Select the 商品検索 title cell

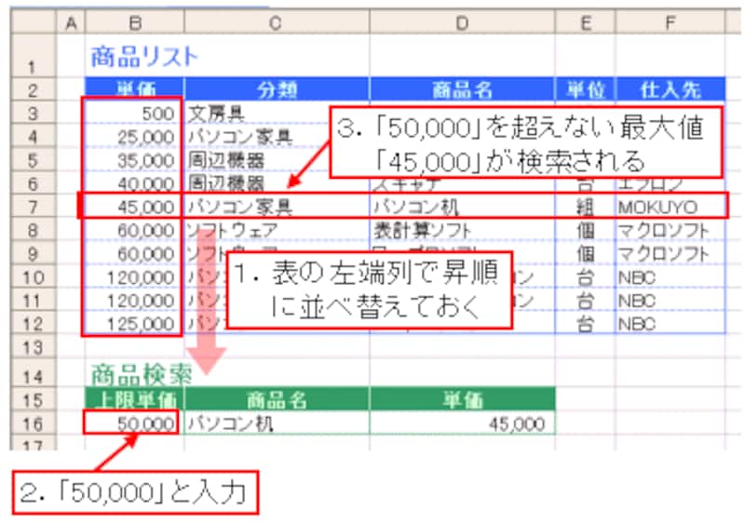pyautogui.click(x=142, y=374)
